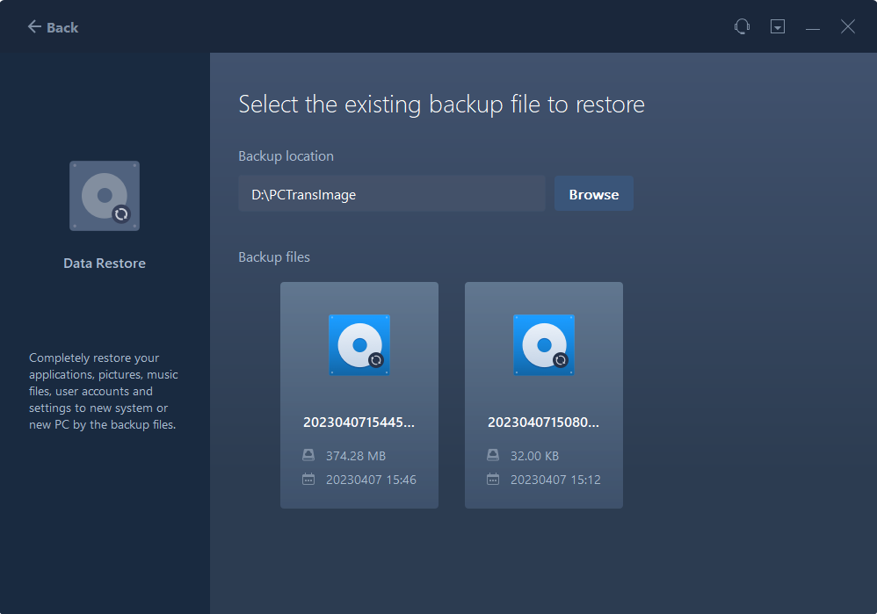
Task: Click the calendar icon beside 20230407 15:12
Action: click(x=493, y=480)
